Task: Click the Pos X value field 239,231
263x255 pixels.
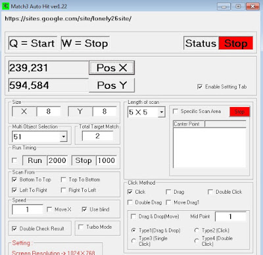Action: [x=49, y=68]
